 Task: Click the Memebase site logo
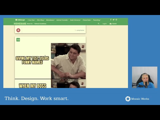click(20, 24)
